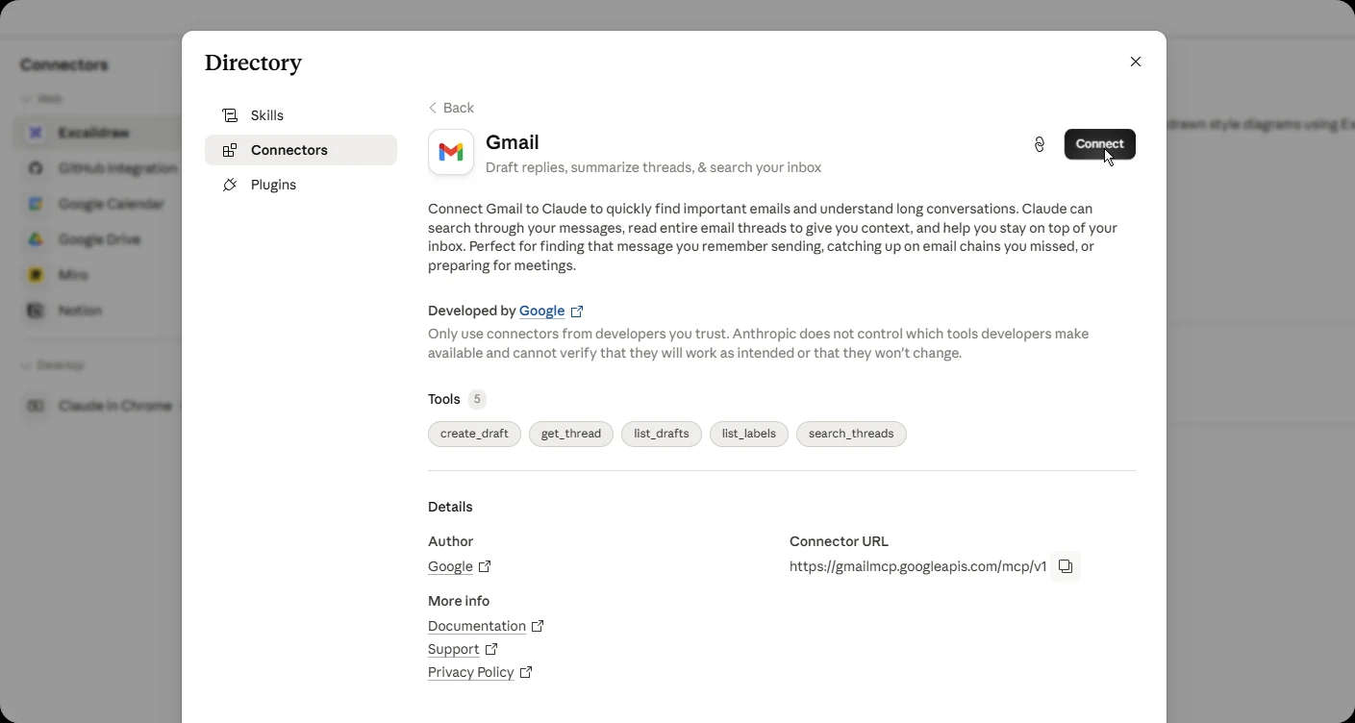Viewport: 1355px width, 723px height.
Task: Click the Excalidraw icon in background list
Action: [x=36, y=133]
